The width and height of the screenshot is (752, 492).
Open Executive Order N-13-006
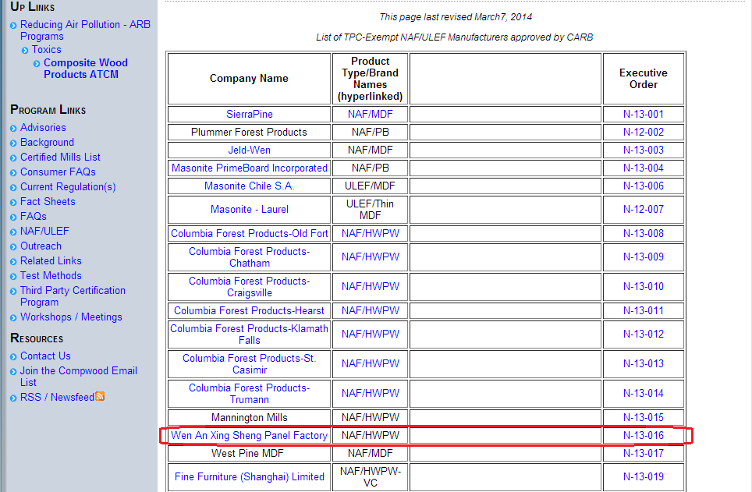643,186
